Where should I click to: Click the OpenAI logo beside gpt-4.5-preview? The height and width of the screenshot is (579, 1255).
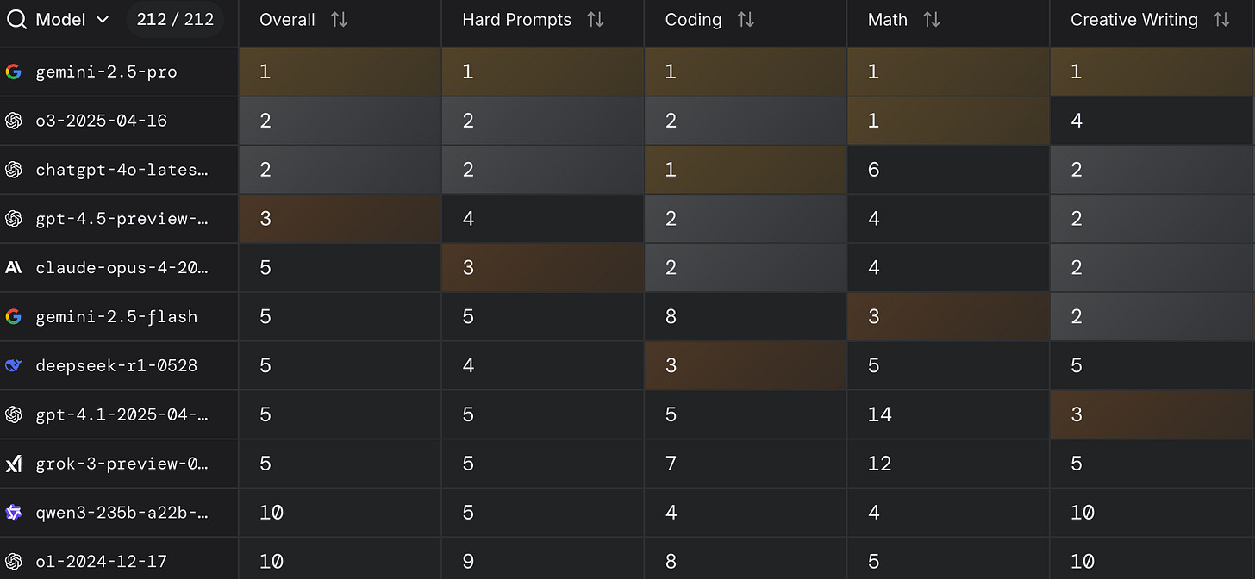coord(13,219)
